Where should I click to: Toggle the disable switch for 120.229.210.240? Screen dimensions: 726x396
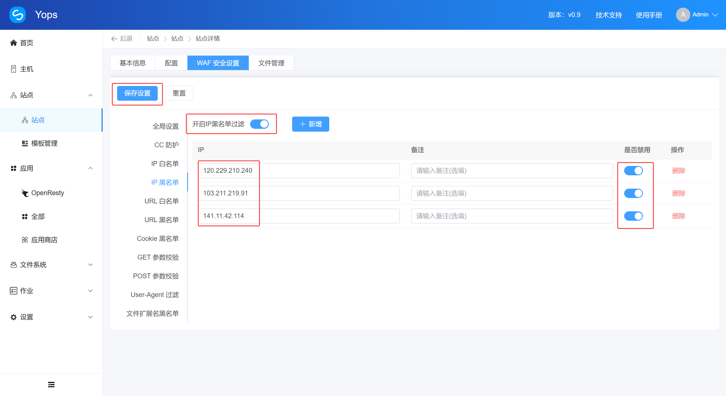pos(634,170)
